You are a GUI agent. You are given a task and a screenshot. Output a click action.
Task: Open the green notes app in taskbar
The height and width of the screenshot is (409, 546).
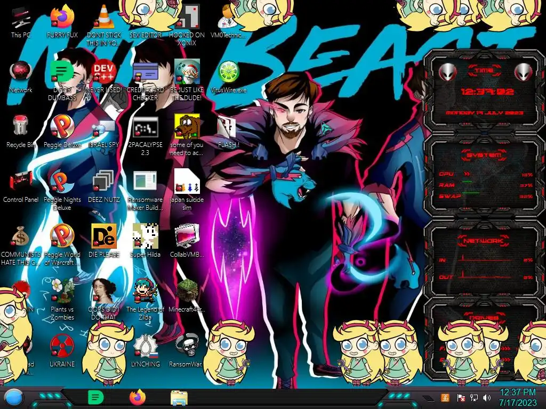coord(95,397)
